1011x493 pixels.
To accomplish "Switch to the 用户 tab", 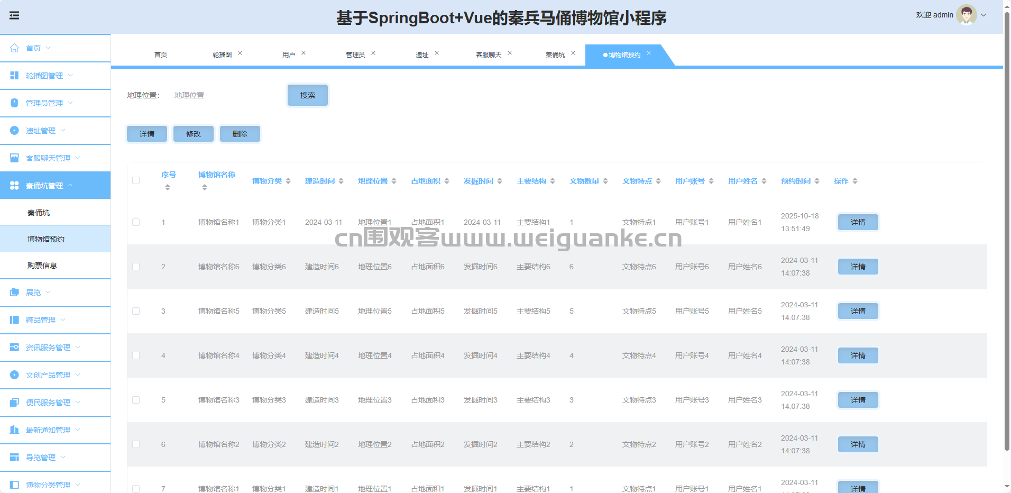I will pyautogui.click(x=288, y=55).
